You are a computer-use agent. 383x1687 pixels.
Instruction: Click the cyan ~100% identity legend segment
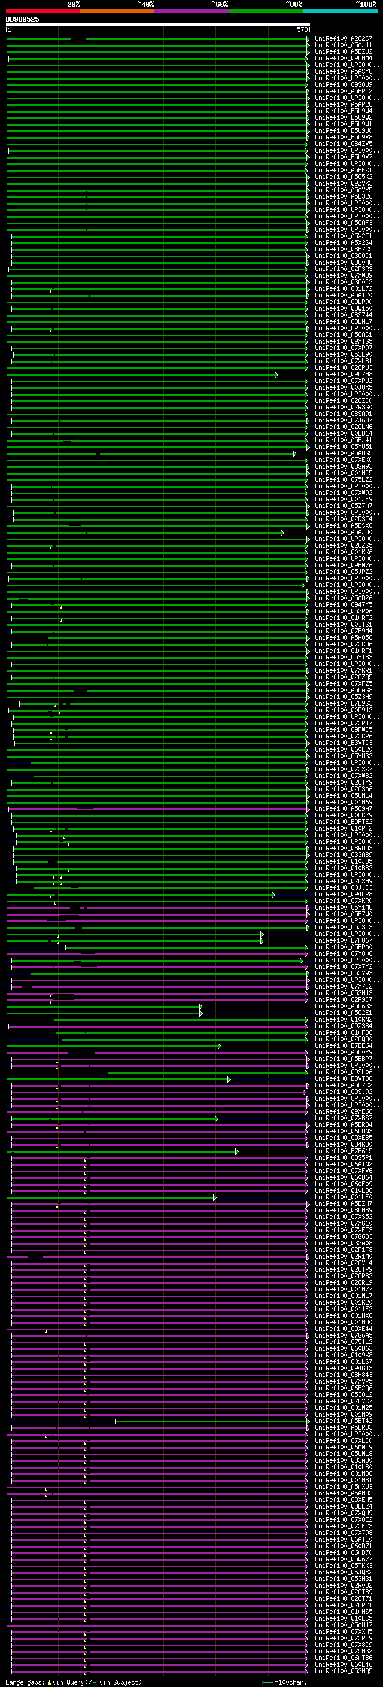(x=341, y=11)
